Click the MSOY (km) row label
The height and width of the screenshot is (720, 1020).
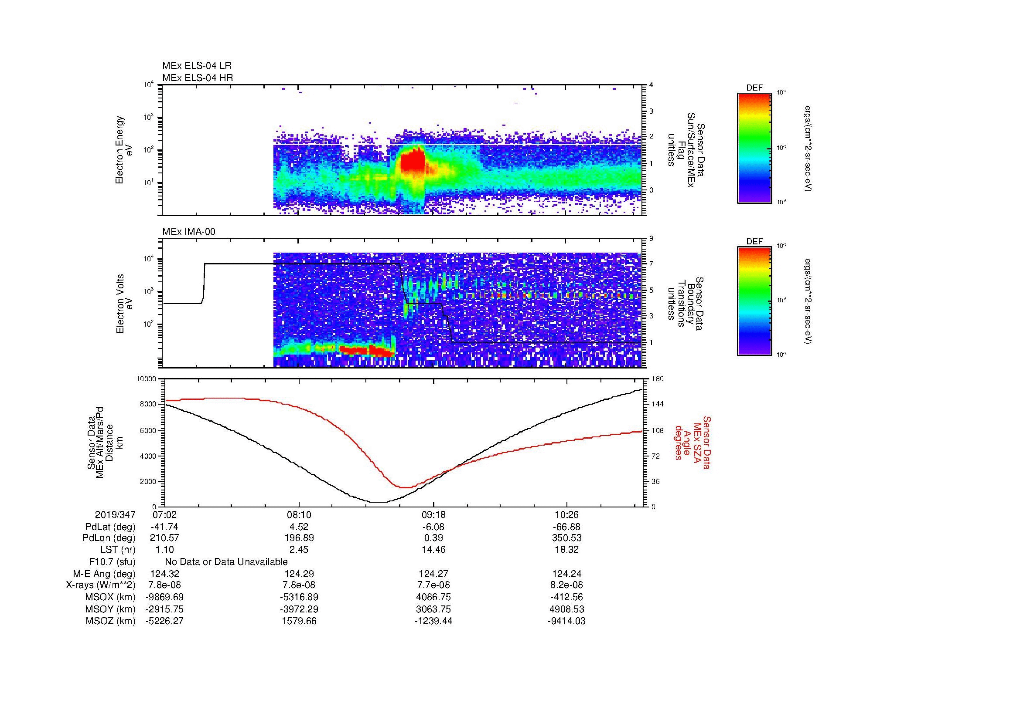[110, 609]
